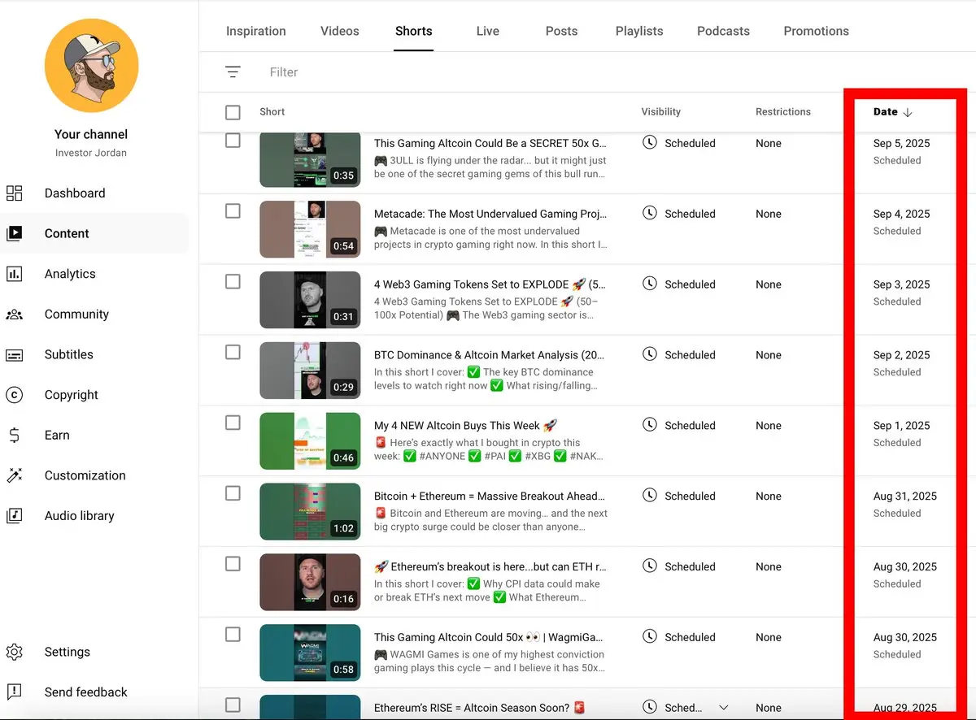Switch to the Videos tab
The height and width of the screenshot is (720, 976).
tap(340, 31)
